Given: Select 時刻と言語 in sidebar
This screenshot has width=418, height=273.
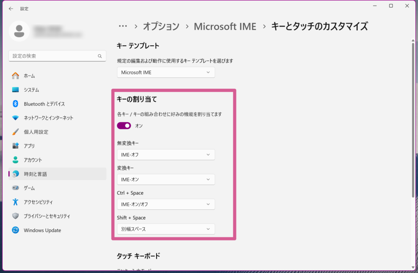Looking at the screenshot, I should (57, 174).
